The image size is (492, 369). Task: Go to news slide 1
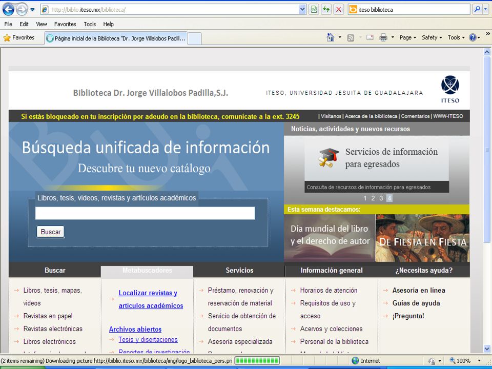365,198
